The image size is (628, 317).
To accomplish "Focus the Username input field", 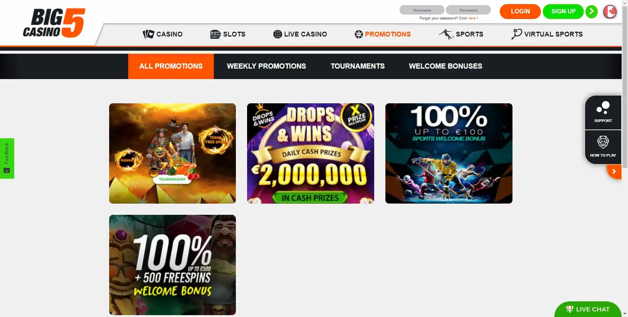I will click(422, 10).
